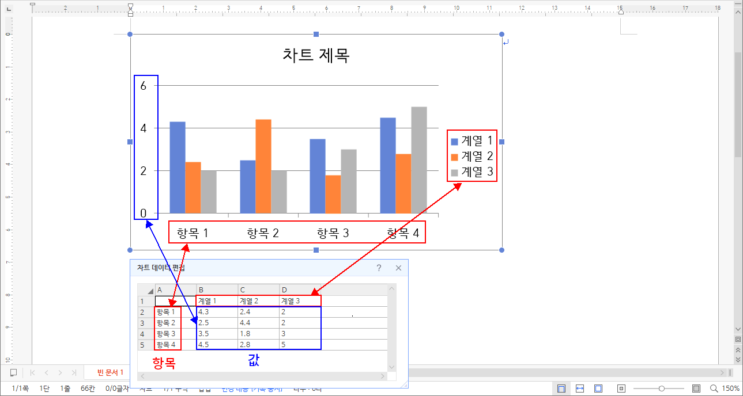This screenshot has width=743, height=396.
Task: Click the last-tab navigation icon
Action: tap(74, 372)
